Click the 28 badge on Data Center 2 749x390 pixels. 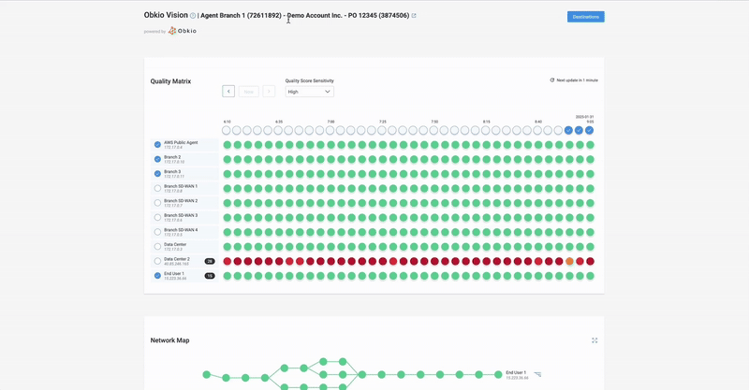coord(210,261)
